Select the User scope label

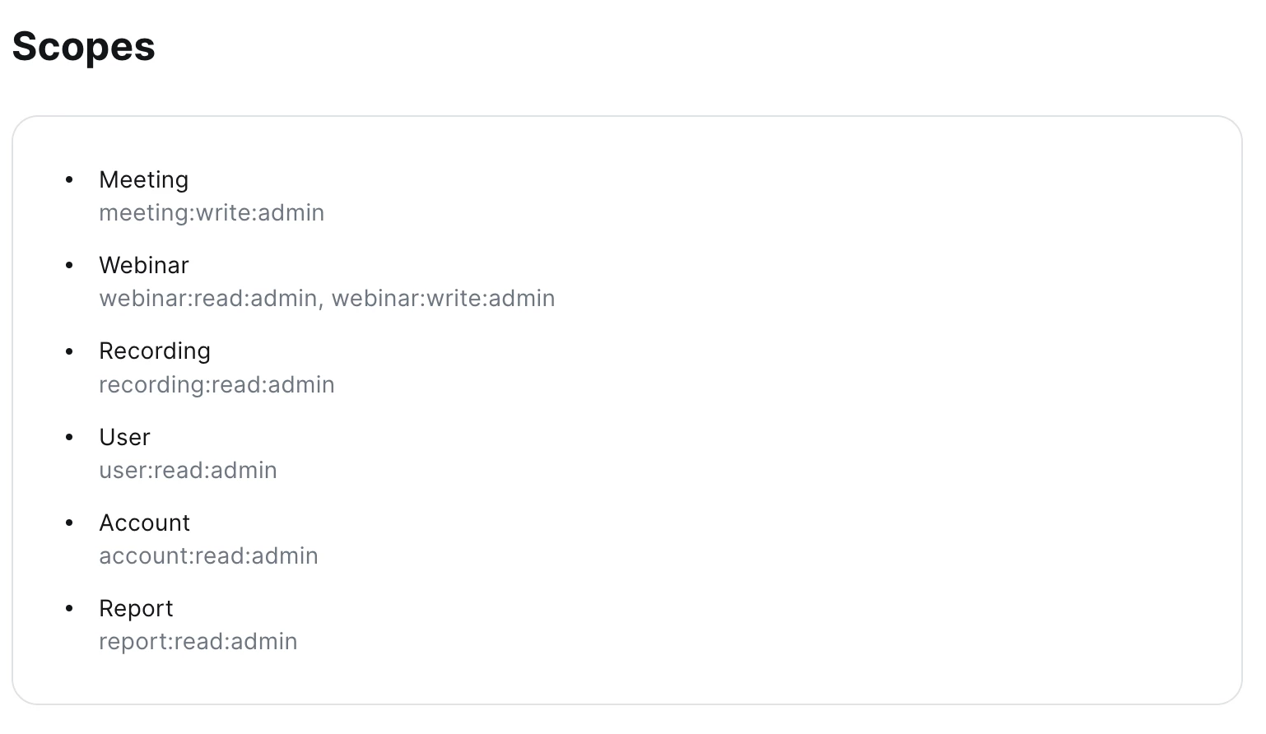(124, 437)
